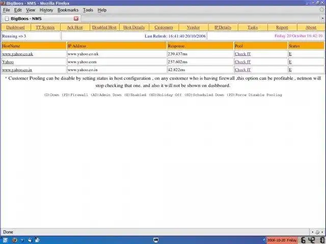Launch Firefox from the taskbar icon

14,240
